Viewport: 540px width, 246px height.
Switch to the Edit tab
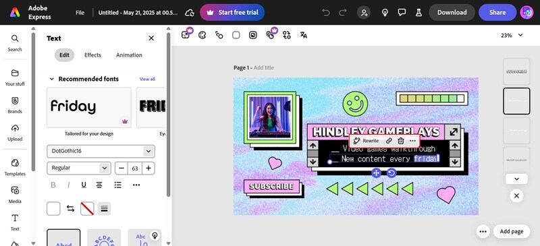click(64, 55)
